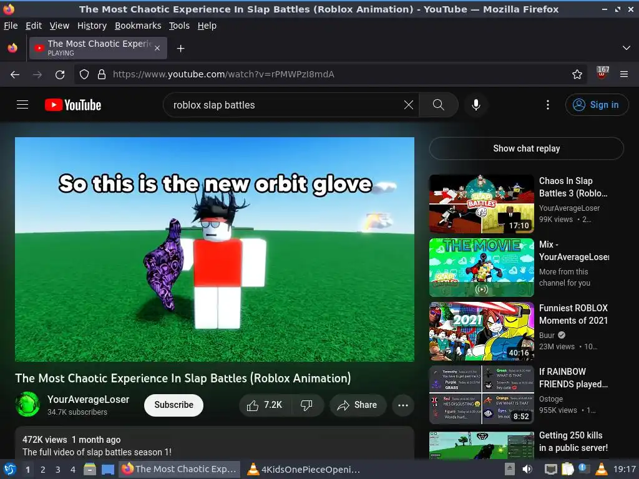Open the View menu

(59, 26)
